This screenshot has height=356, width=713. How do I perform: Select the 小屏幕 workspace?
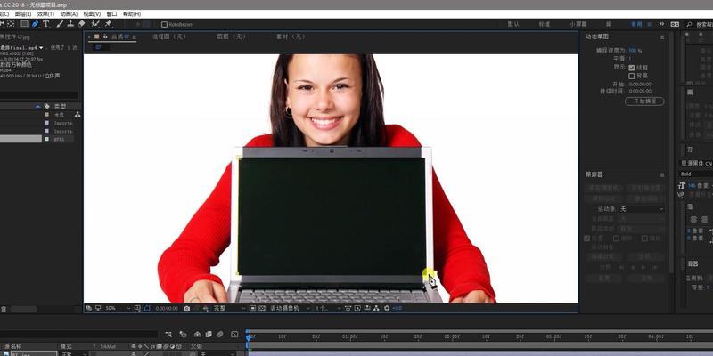click(x=578, y=24)
